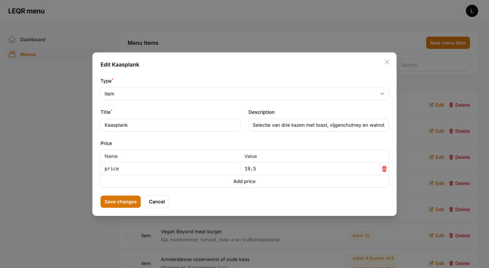Tick the Amsterdamse ossenworst row checkbox

click(x=130, y=263)
